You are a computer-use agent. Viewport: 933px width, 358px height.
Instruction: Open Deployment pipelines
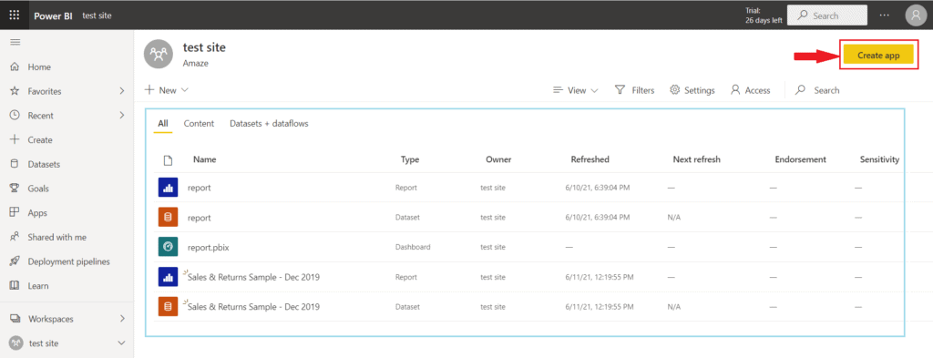(x=69, y=261)
